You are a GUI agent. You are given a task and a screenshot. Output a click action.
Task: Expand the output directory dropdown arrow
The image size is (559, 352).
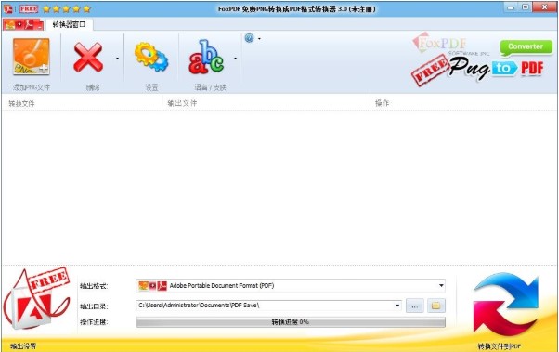[397, 306]
